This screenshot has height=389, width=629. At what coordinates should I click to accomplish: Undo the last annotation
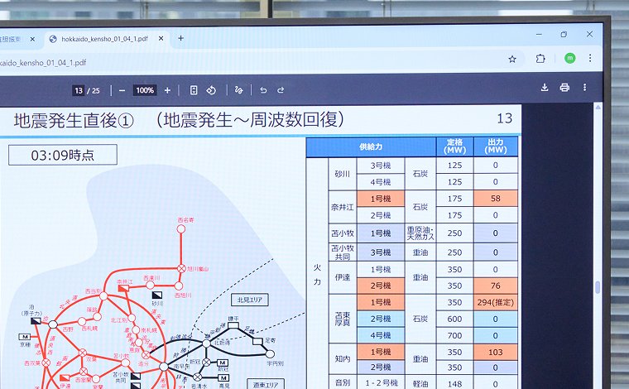click(x=263, y=90)
